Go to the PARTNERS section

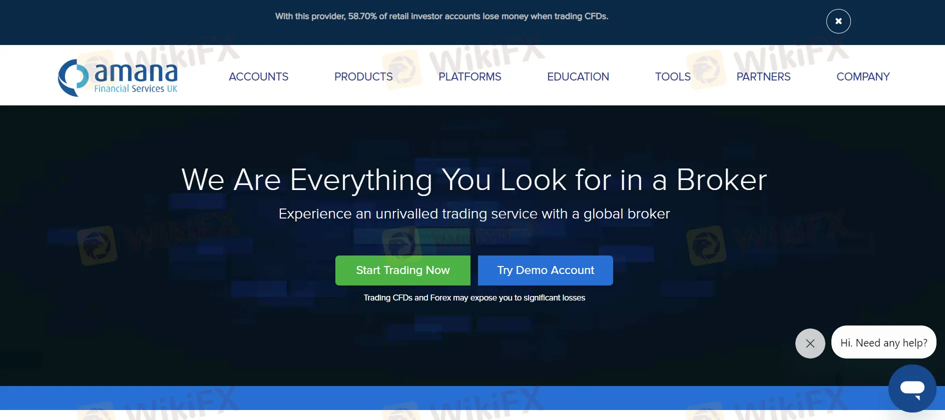(763, 76)
